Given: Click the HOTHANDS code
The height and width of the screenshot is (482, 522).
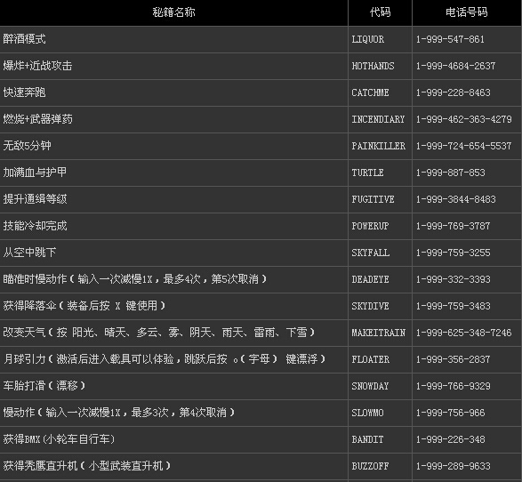Looking at the screenshot, I should [373, 66].
